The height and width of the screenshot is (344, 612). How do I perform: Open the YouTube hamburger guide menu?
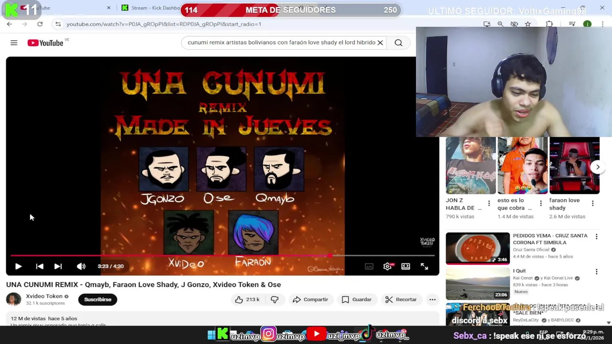[x=14, y=43]
